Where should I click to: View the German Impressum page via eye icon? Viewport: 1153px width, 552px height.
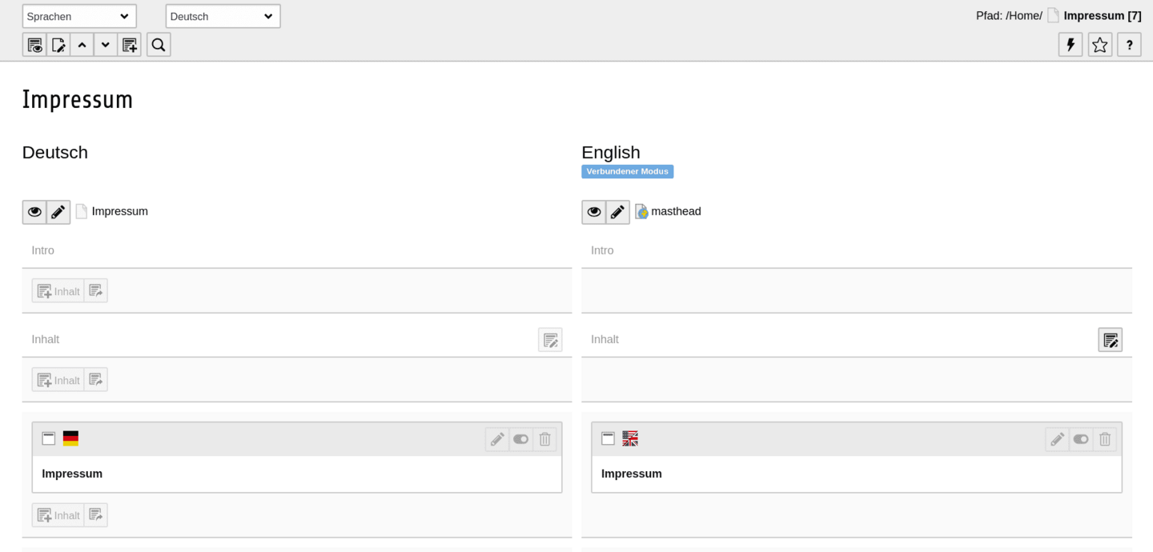[x=34, y=212]
